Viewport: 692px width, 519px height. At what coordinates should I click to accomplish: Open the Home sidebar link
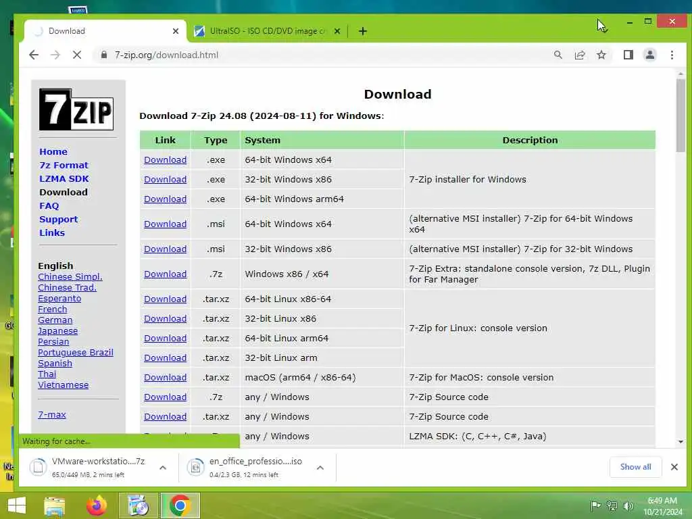[x=53, y=151]
